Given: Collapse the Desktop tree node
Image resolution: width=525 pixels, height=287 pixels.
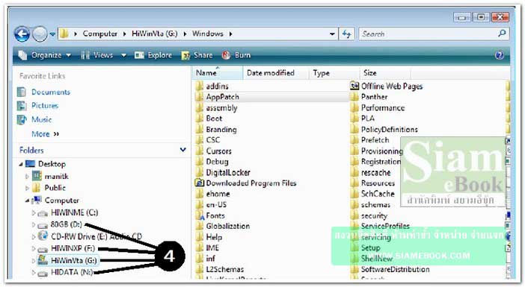Looking at the screenshot, I should pyautogui.click(x=21, y=164).
